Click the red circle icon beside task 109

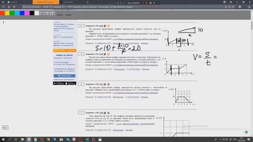pyautogui.click(x=108, y=26)
